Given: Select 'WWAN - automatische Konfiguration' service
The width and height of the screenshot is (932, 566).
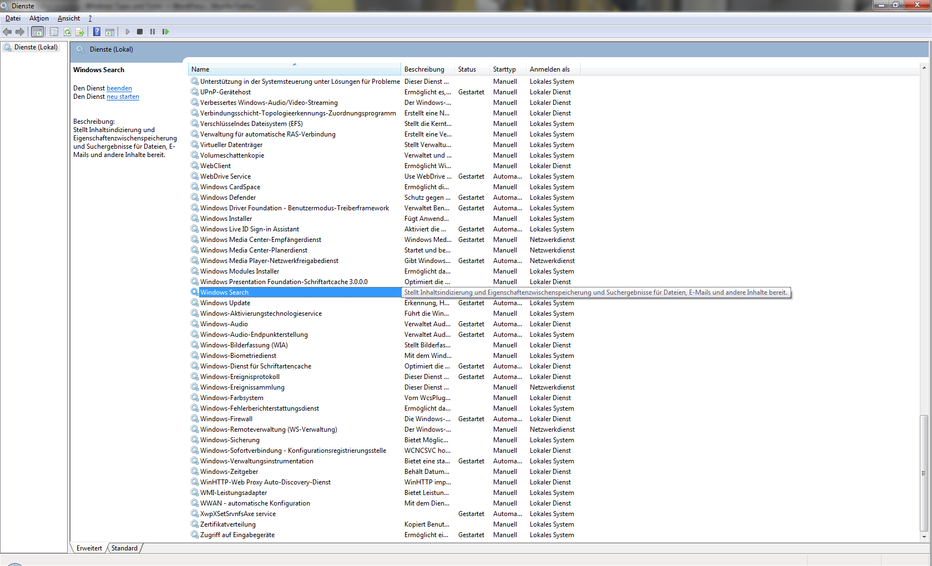Looking at the screenshot, I should click(x=255, y=503).
